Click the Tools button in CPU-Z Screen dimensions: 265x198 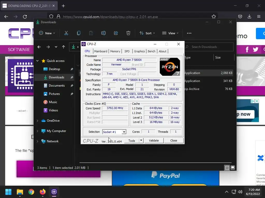coord(132,141)
